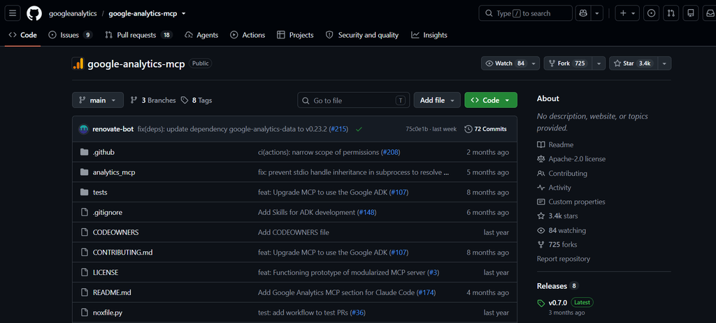Click the googleanalytics owner link
This screenshot has width=716, height=323.
tap(73, 13)
